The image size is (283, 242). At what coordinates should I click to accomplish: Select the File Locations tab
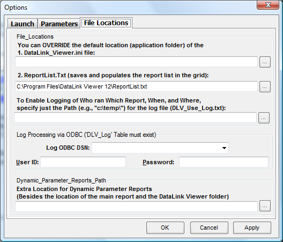[106, 23]
